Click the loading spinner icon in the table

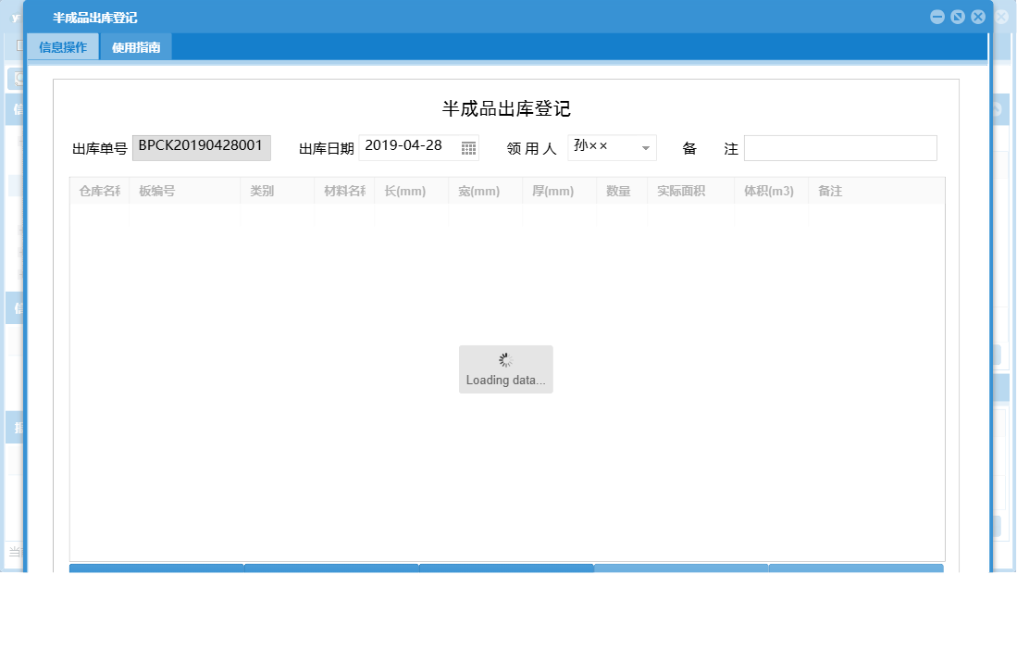[x=505, y=361]
